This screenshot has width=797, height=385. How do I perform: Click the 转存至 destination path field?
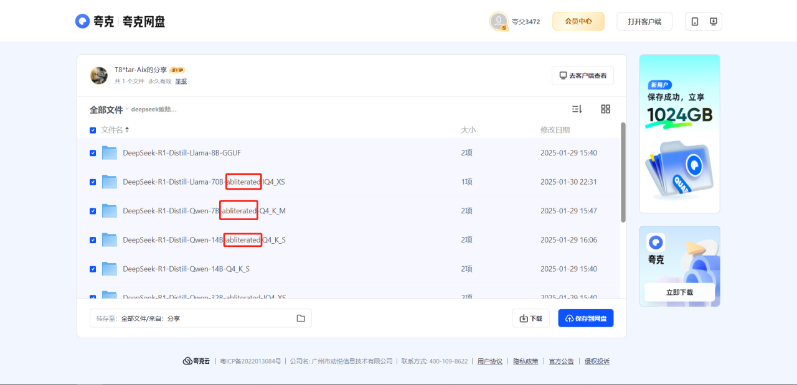200,318
